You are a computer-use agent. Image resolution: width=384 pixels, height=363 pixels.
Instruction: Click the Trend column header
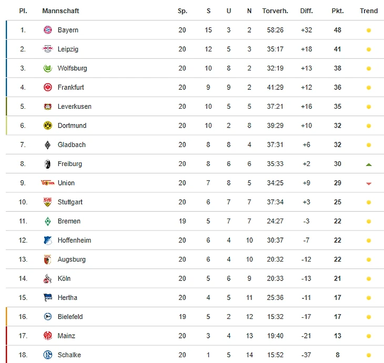pyautogui.click(x=369, y=11)
